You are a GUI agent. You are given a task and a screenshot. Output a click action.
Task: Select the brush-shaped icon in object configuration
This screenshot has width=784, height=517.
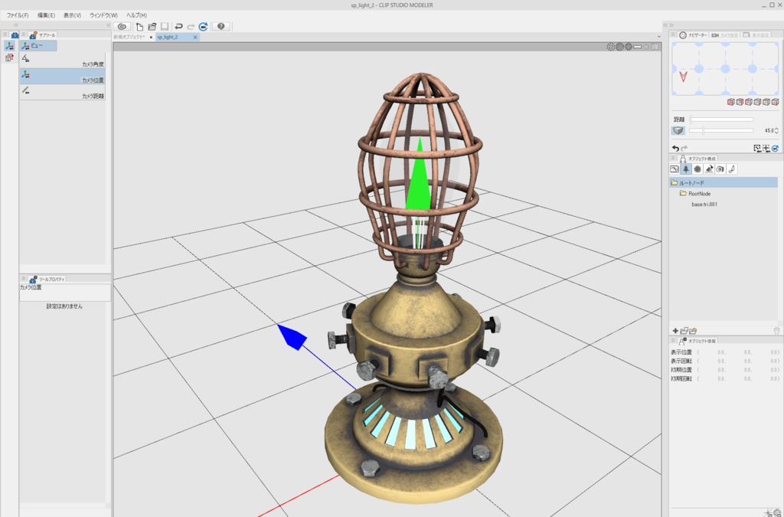point(732,169)
